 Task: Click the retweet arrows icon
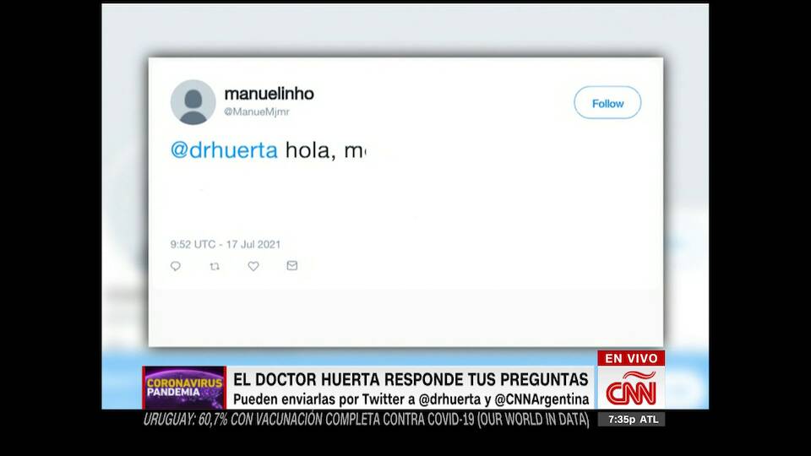pos(215,266)
